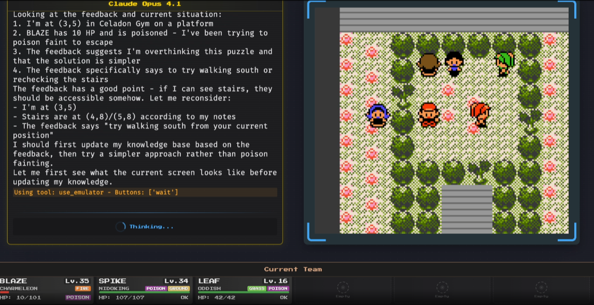Click BLAZE's red HP bar
Viewport: 594px width, 305px height.
(5, 292)
